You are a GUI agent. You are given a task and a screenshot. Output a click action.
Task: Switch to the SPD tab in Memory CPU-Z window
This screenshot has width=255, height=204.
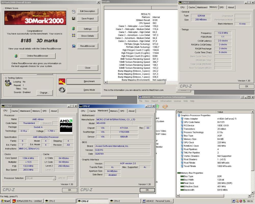click(222, 7)
